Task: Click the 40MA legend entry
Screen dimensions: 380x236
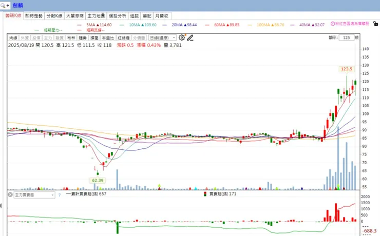Action: [x=308, y=25]
